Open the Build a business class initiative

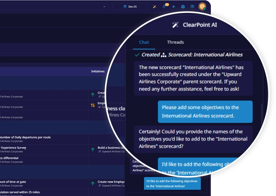(x=111, y=148)
